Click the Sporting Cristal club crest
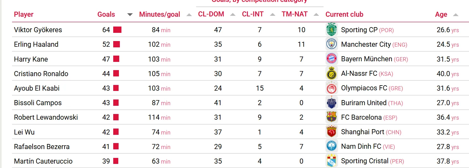This screenshot has width=469, height=168. (x=332, y=161)
